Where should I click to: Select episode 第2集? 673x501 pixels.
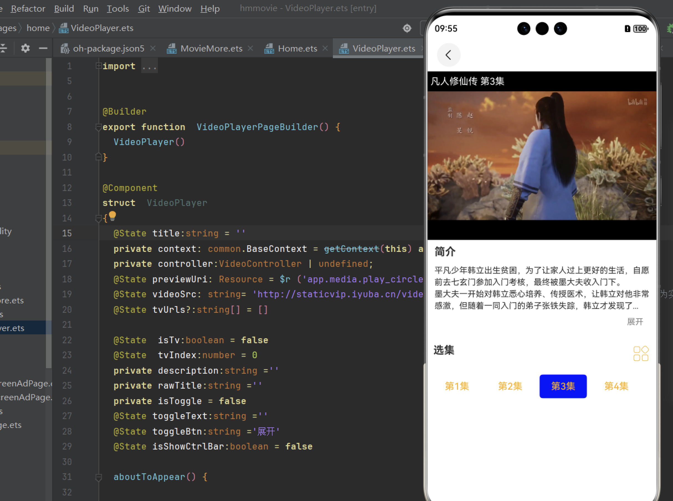(x=510, y=386)
